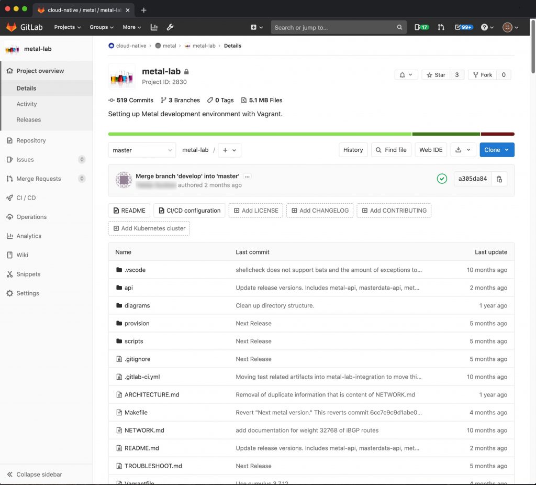
Task: Open the download source code dropdown
Action: 463,150
